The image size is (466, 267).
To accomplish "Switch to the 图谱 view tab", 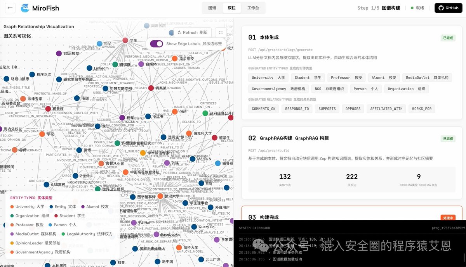I will pyautogui.click(x=212, y=8).
